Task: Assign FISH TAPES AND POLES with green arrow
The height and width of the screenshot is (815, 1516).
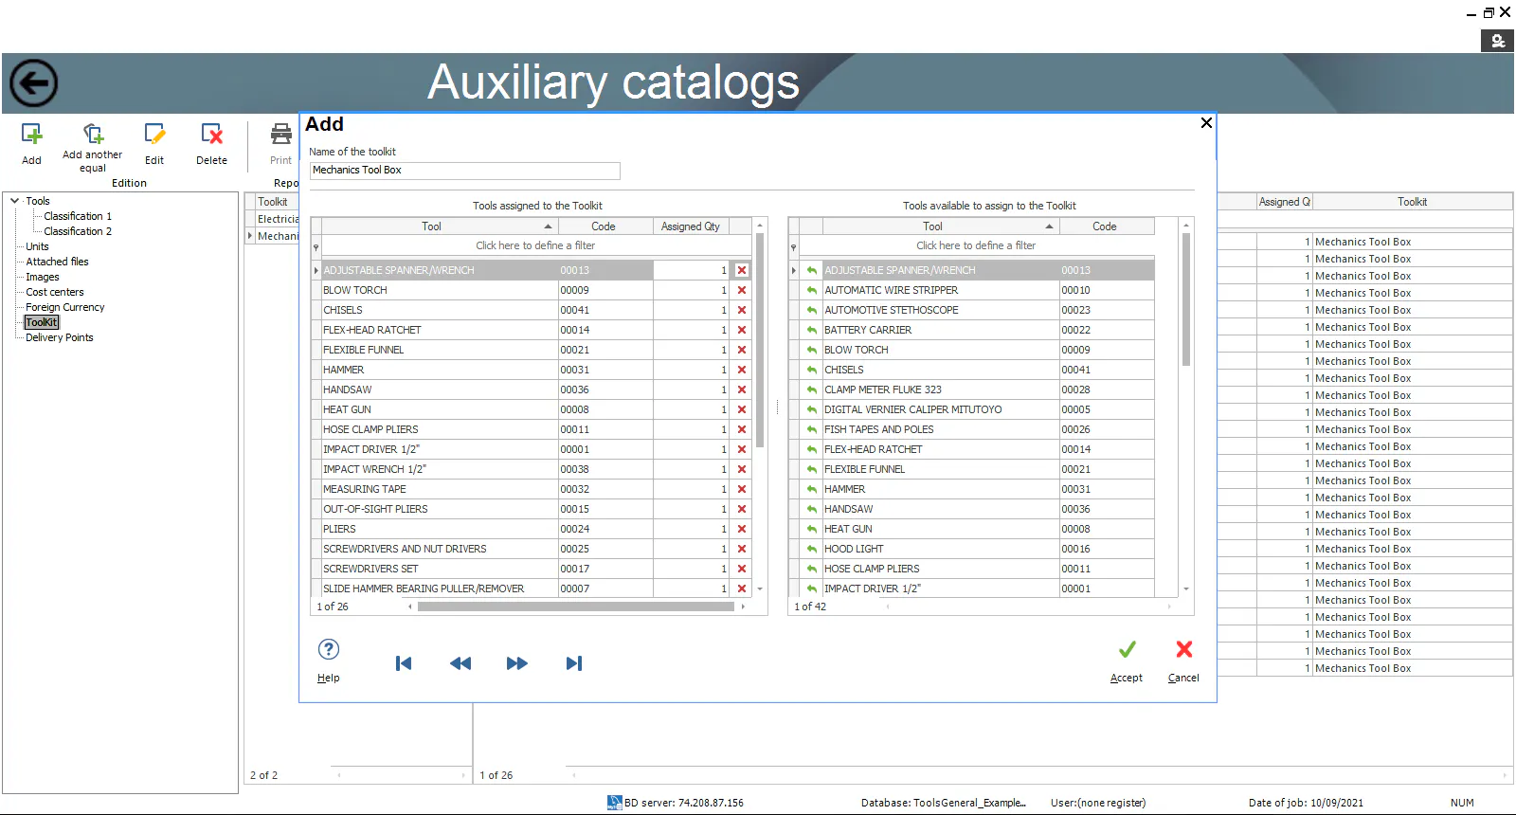Action: click(x=812, y=429)
